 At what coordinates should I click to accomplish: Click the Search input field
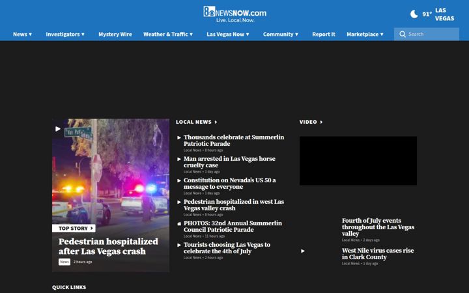[427, 34]
